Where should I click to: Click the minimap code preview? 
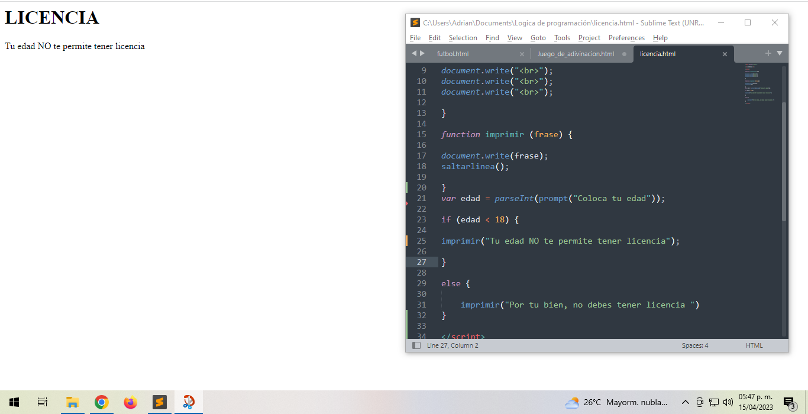(x=761, y=83)
